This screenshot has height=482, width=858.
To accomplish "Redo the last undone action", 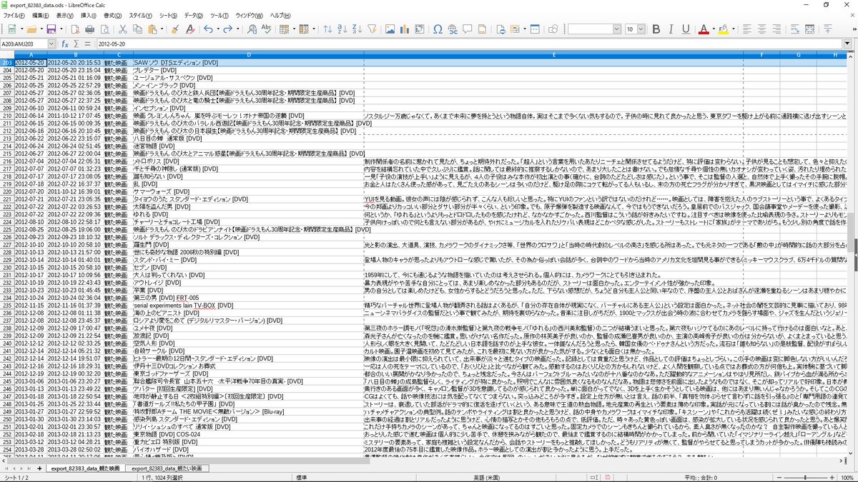I will pyautogui.click(x=228, y=29).
